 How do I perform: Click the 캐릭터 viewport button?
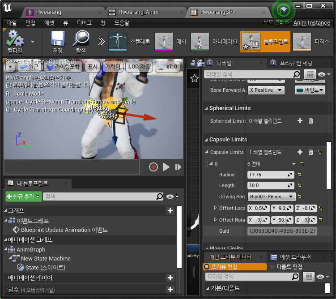[113, 67]
